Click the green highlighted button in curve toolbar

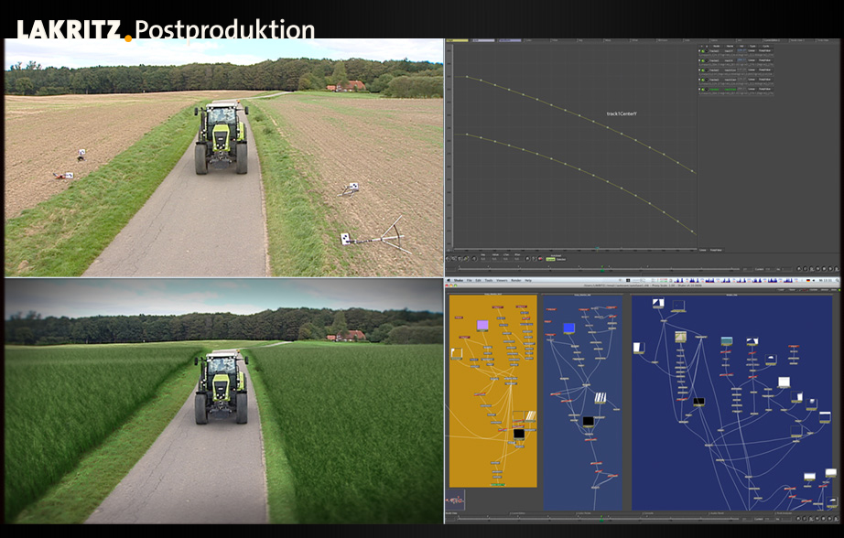pyautogui.click(x=550, y=259)
